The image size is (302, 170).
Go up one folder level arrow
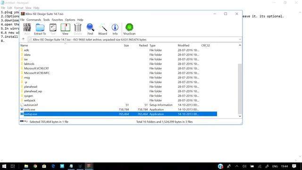pos(23,39)
